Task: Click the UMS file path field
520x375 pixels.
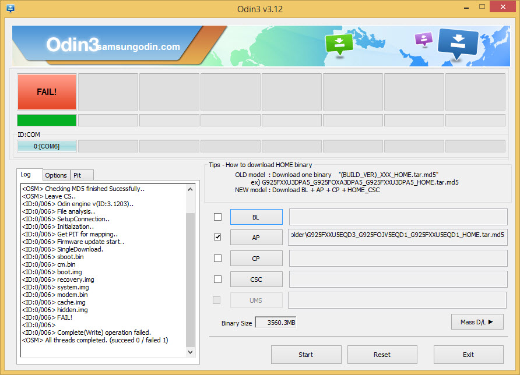Action: click(398, 300)
